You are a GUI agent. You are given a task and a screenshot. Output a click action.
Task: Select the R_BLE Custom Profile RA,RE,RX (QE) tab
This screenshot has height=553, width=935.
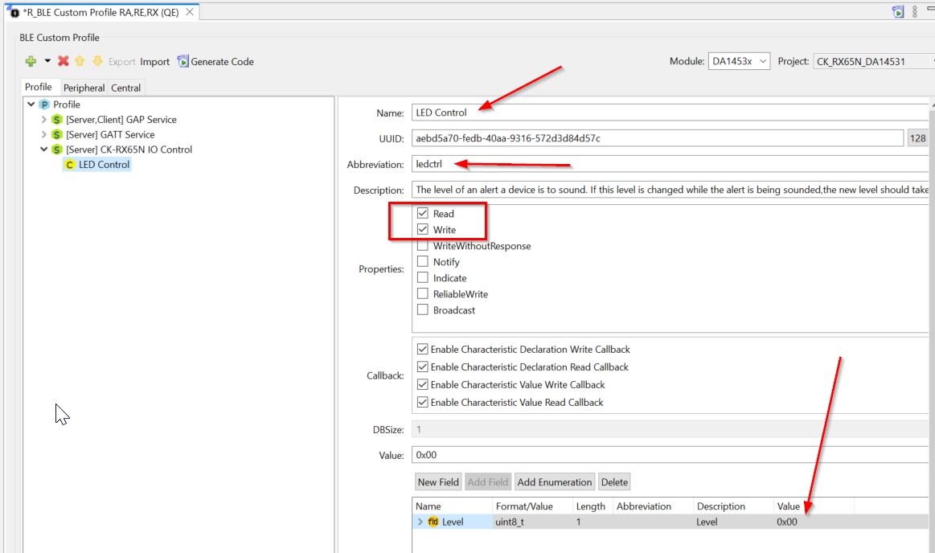(x=100, y=12)
